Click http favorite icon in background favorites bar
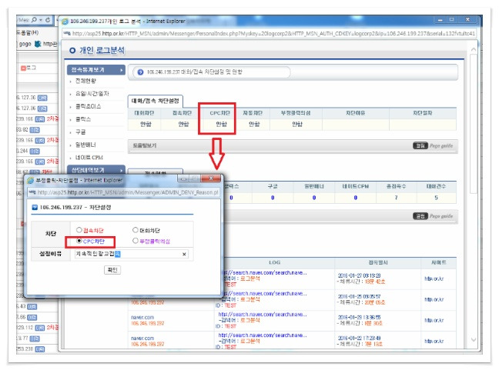This screenshot has height=370, width=499. pyautogui.click(x=38, y=44)
